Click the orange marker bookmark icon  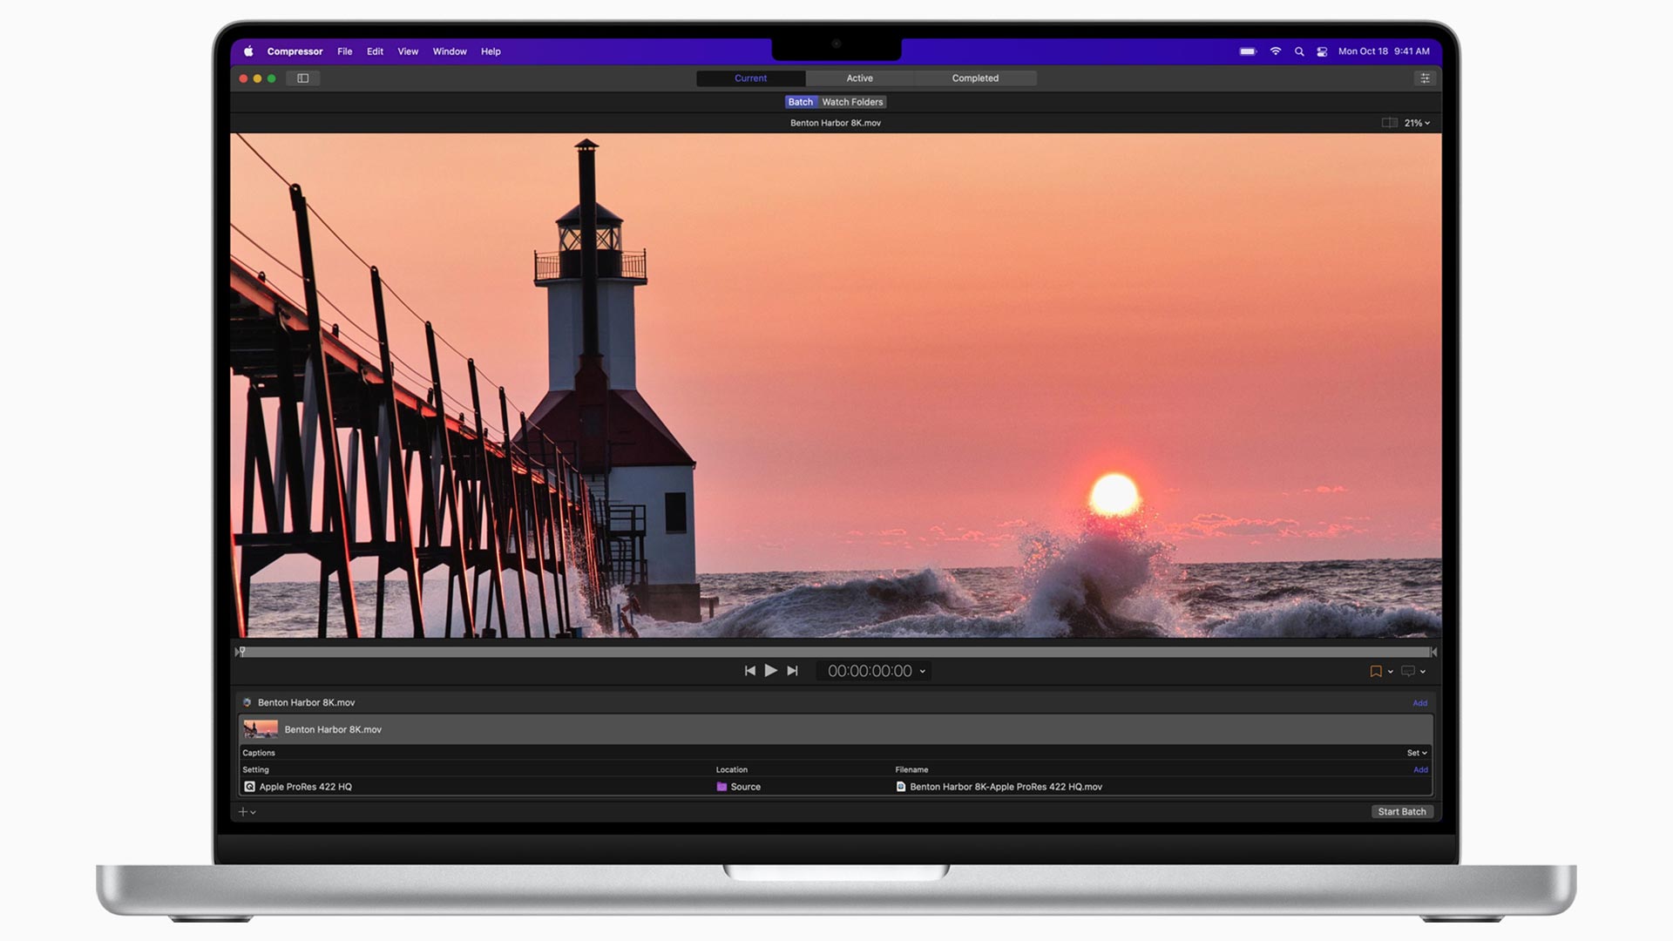[1376, 672]
